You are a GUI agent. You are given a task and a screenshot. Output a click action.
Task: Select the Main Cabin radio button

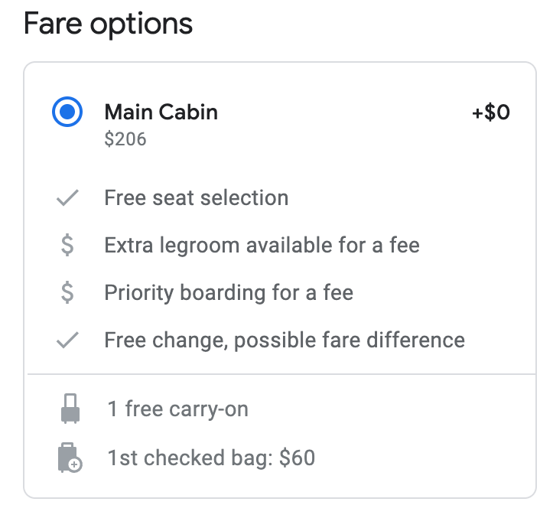coord(67,112)
